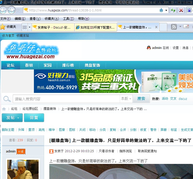Select the 群组 navigation tab
Viewport: 193px width, 179px height.
coord(29,65)
